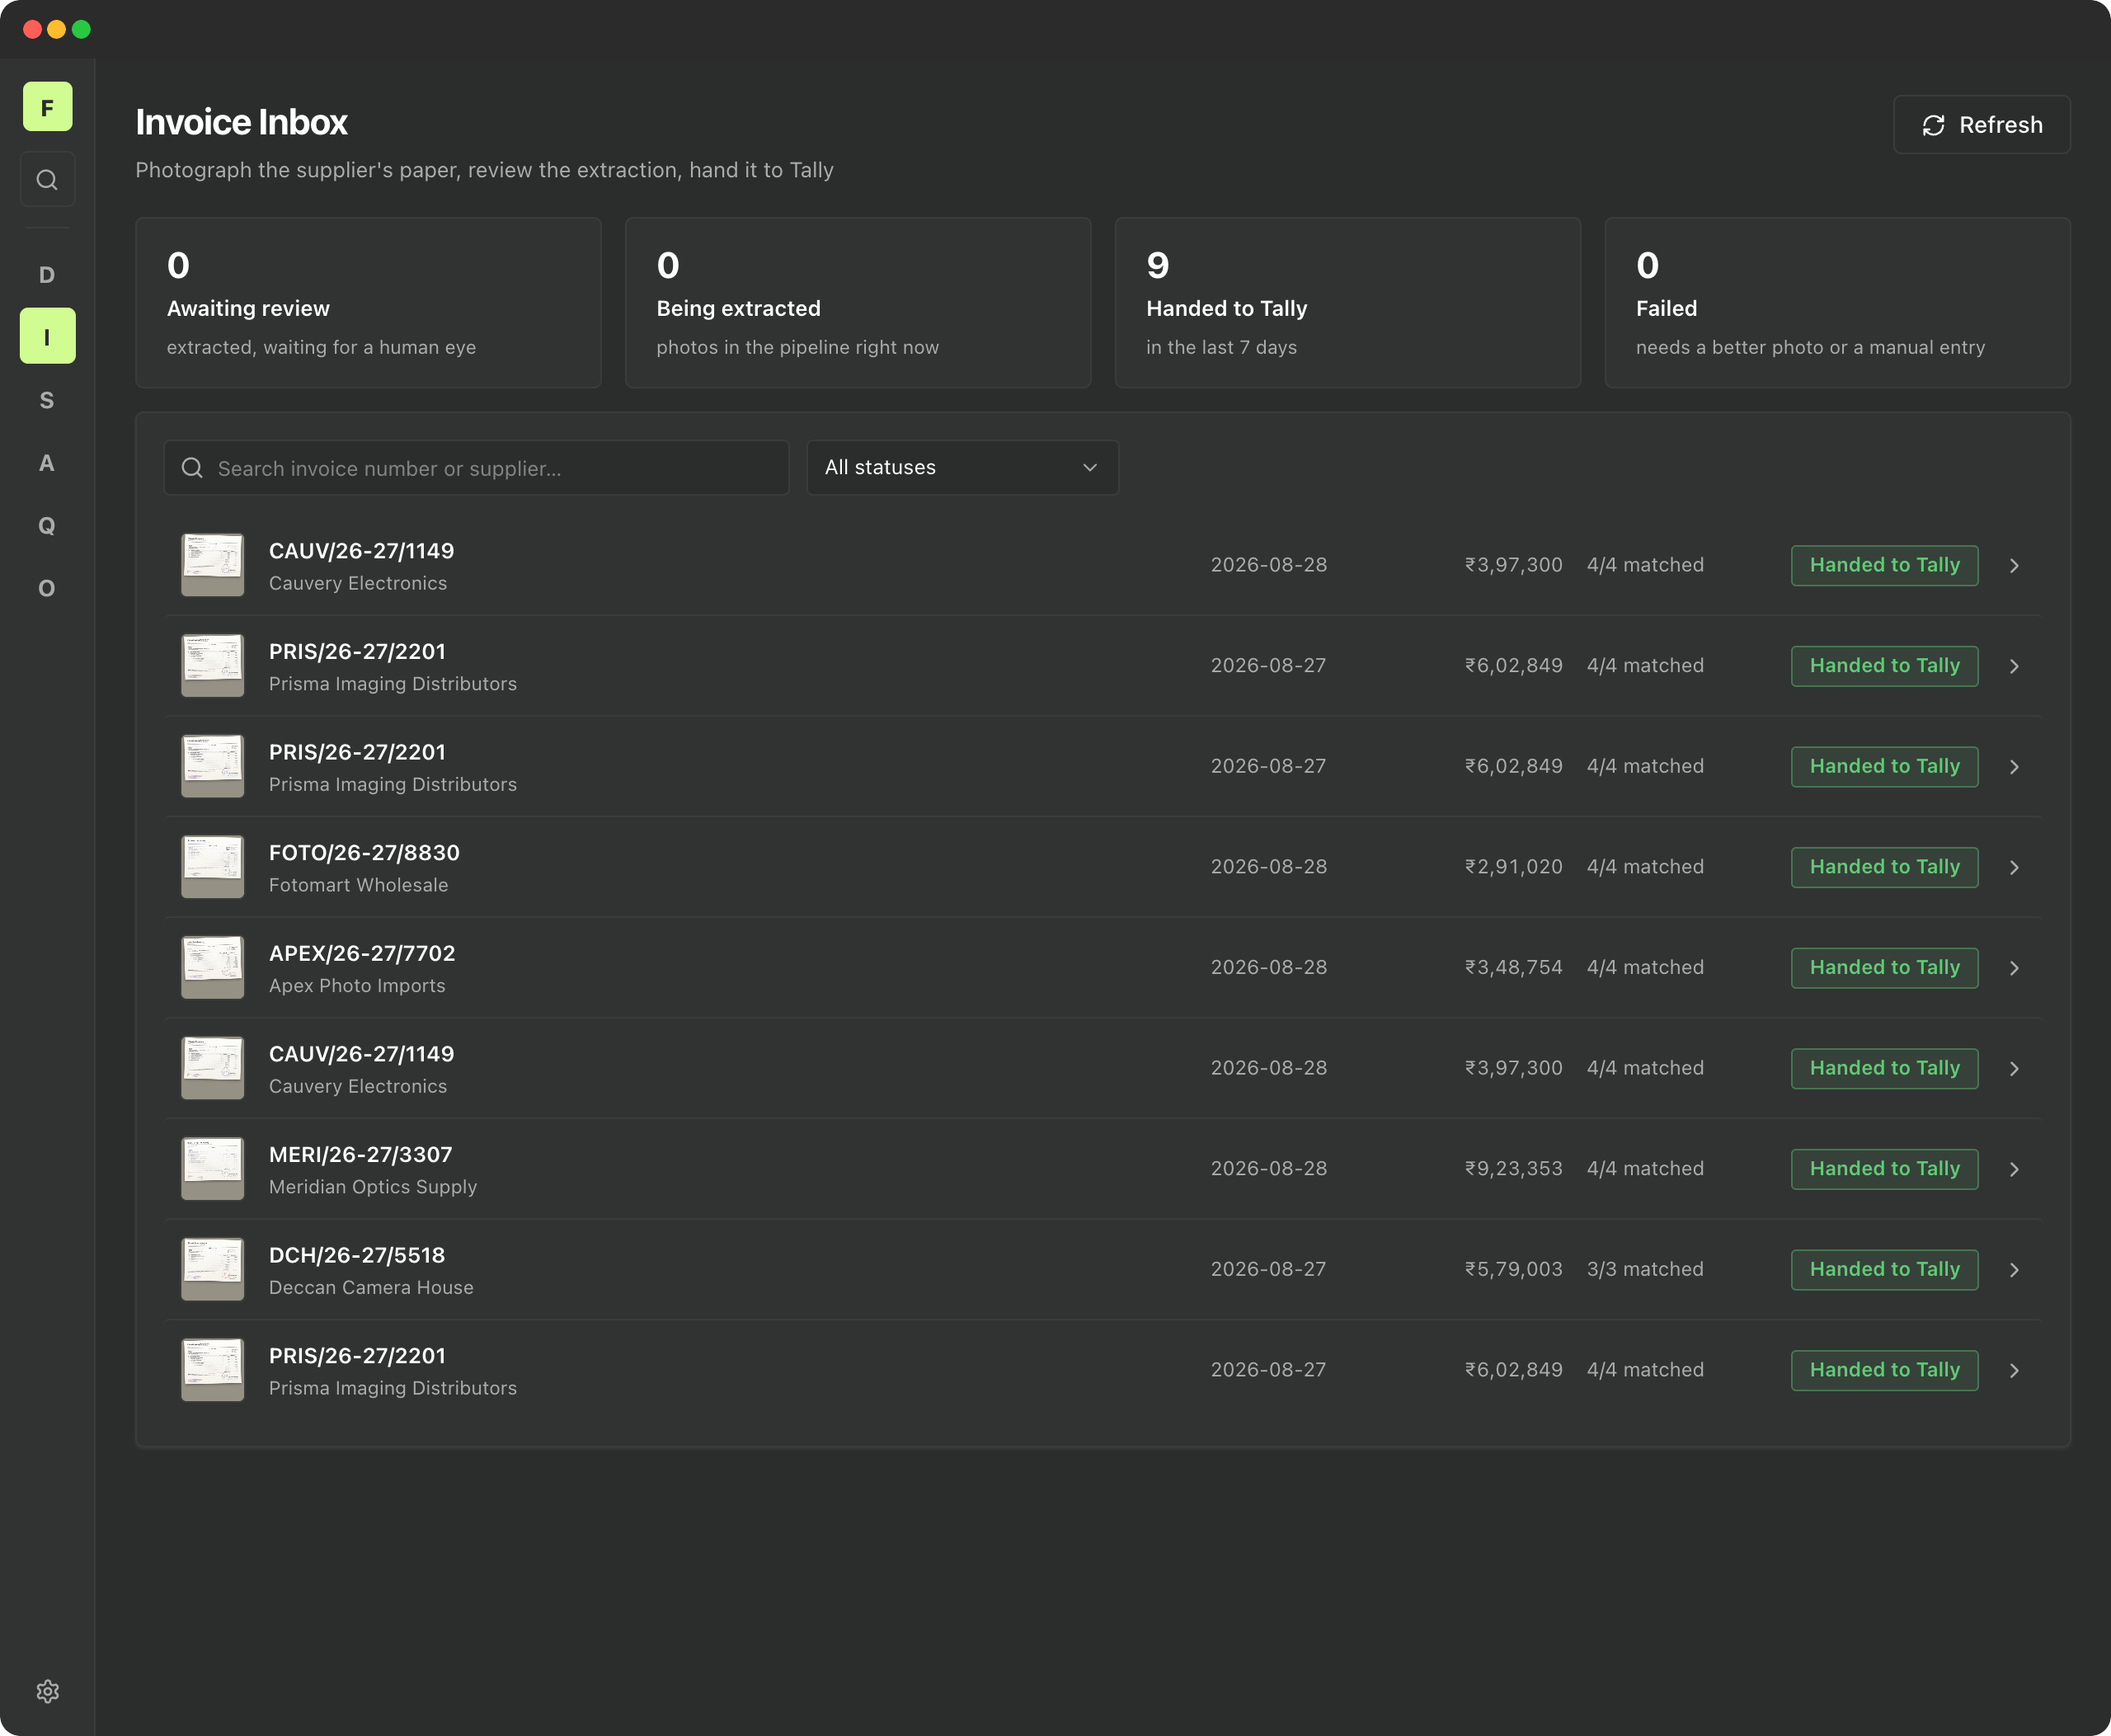Focus the invoice search field
Screen dimensions: 2111x1736
tap(476, 468)
